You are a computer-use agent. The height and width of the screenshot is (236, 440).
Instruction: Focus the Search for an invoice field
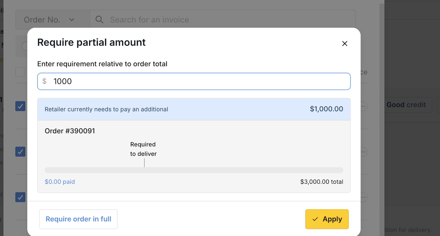click(x=220, y=20)
